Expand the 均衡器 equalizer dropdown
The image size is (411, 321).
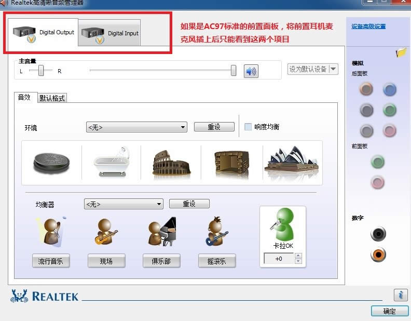coord(159,204)
